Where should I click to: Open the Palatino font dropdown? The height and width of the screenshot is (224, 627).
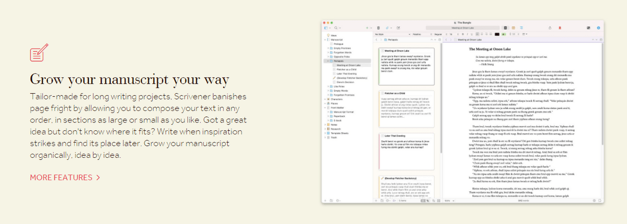click(x=423, y=34)
